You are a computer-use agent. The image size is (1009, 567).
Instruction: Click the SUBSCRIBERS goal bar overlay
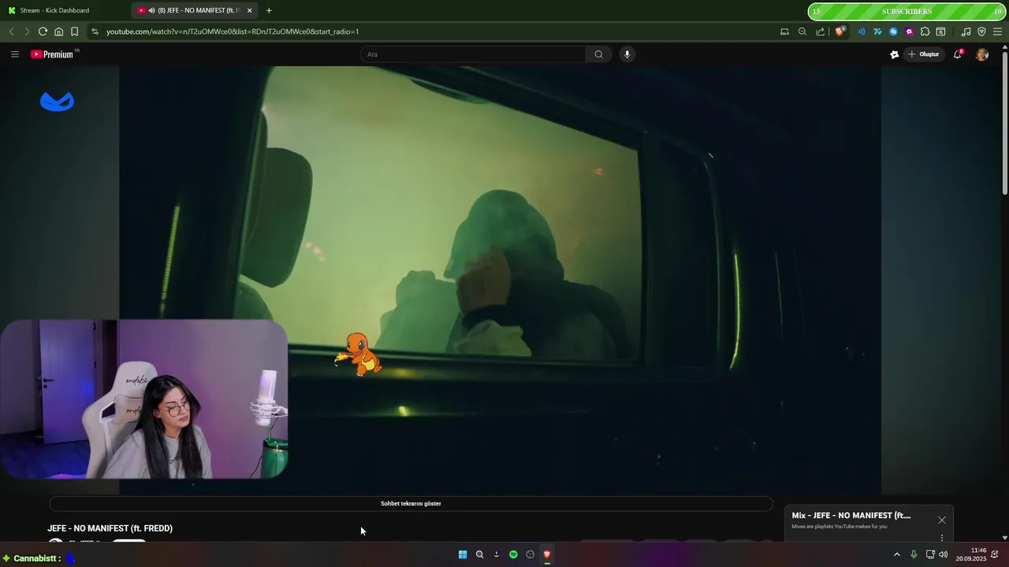tap(907, 11)
